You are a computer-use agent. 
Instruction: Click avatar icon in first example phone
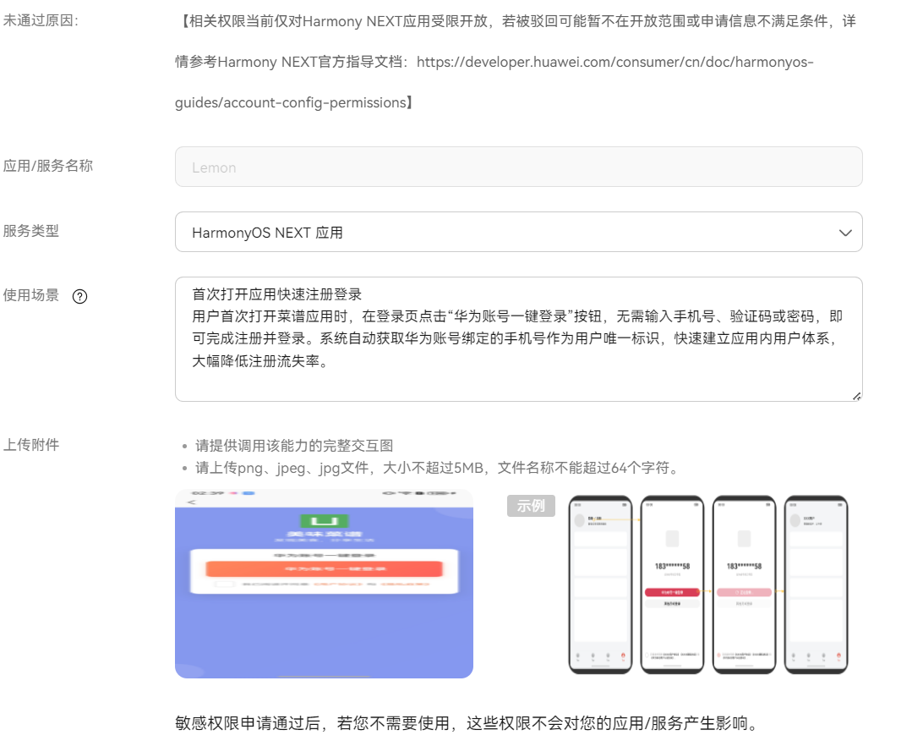point(579,520)
